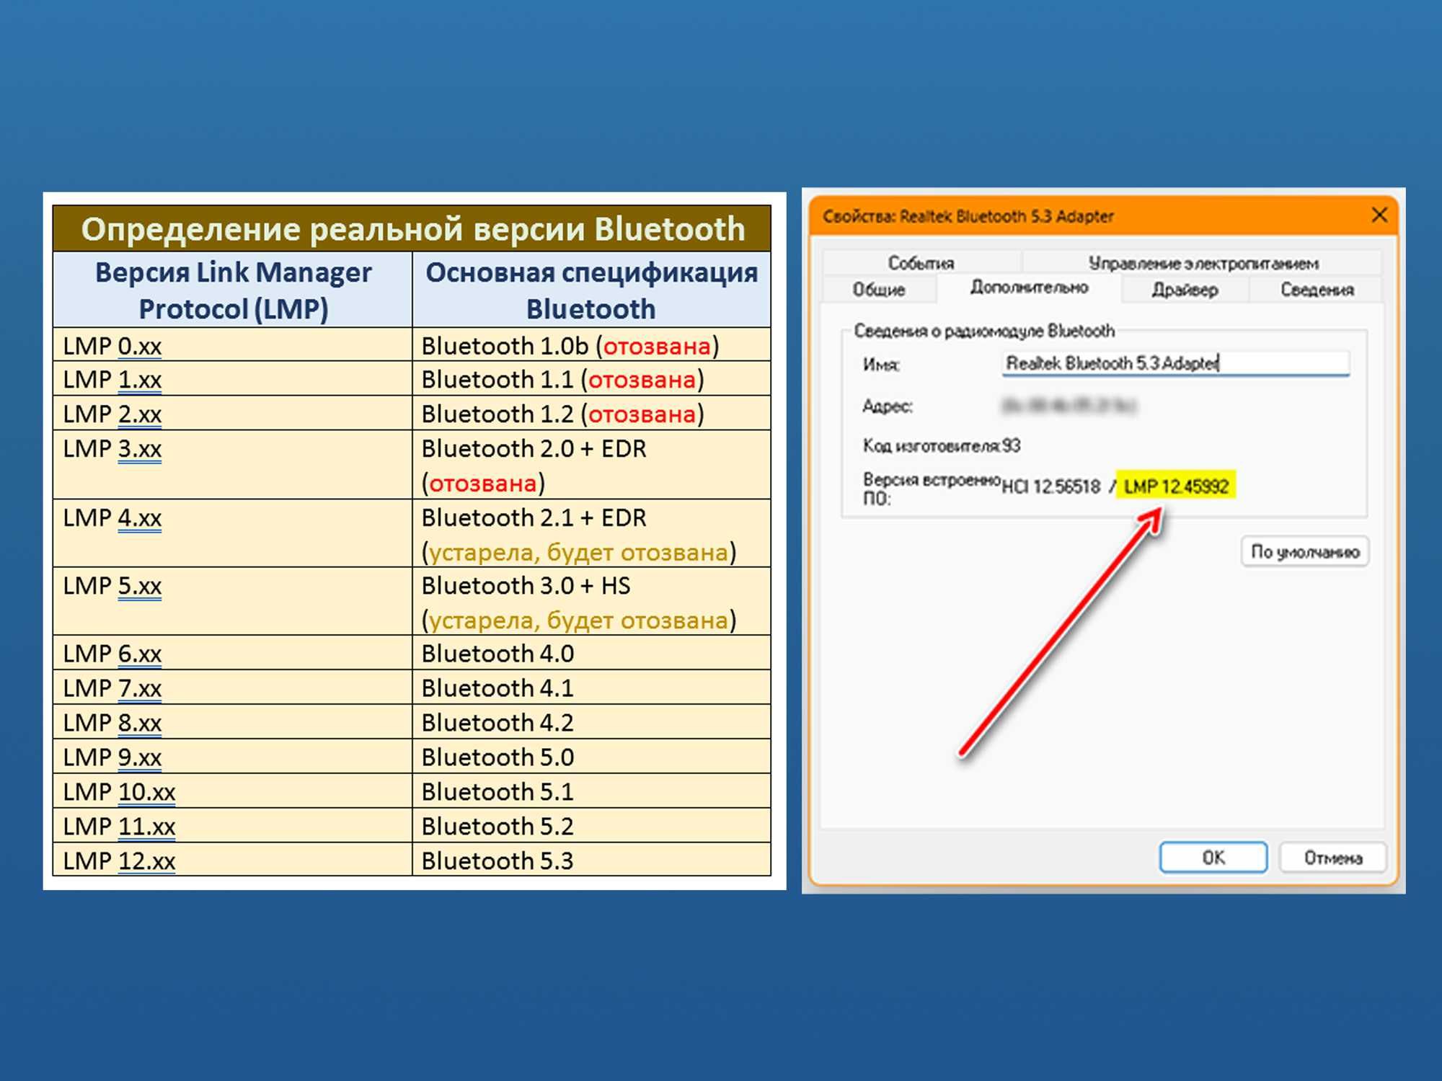1442x1081 pixels.
Task: Open the Управление электропитанием tab
Action: [x=1203, y=263]
